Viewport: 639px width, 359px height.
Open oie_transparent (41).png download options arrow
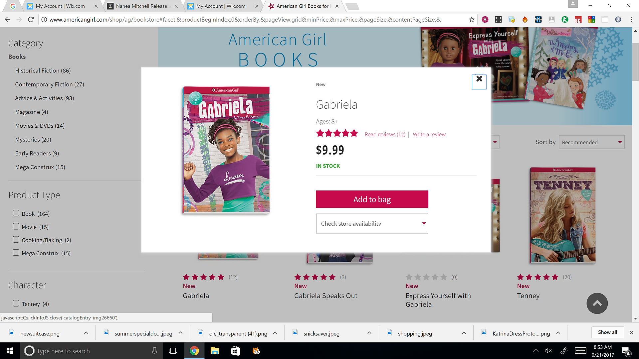point(275,333)
